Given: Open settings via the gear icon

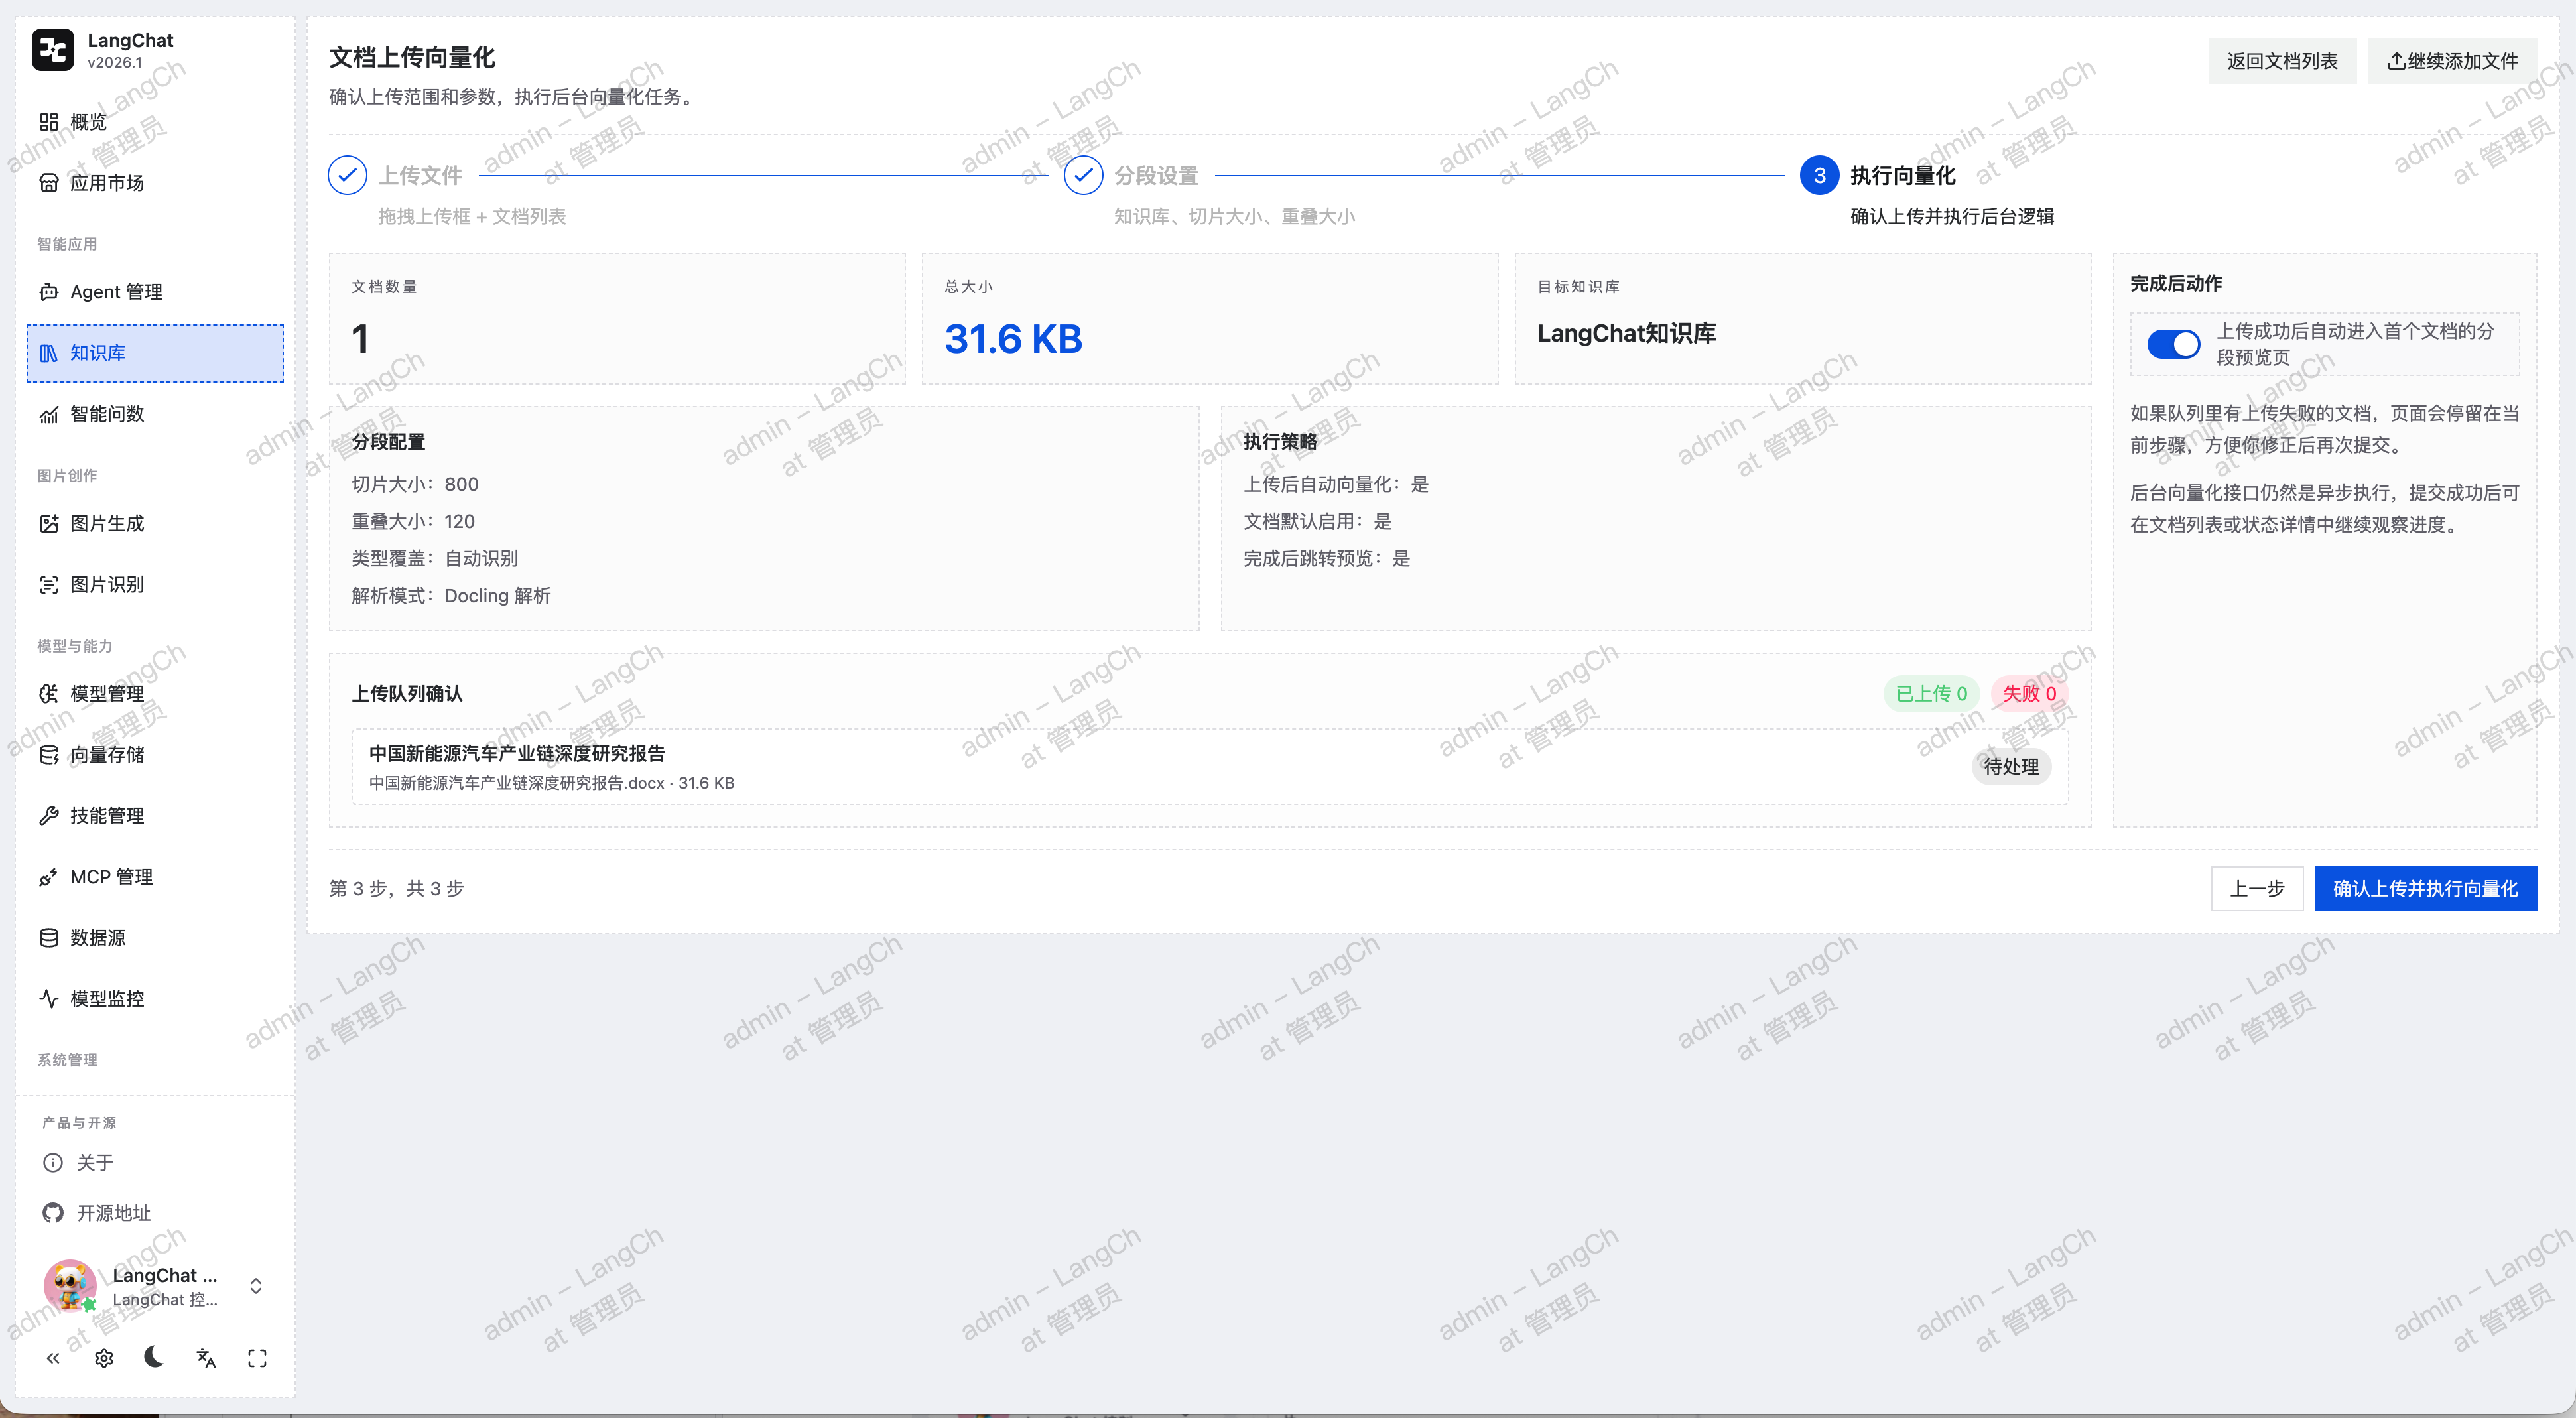Looking at the screenshot, I should coord(104,1358).
